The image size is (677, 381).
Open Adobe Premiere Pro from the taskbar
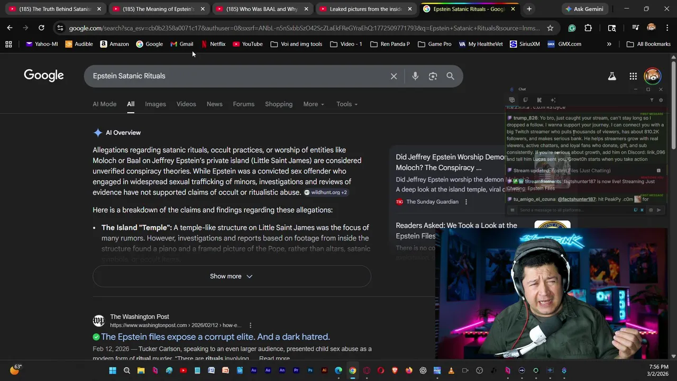point(296,370)
